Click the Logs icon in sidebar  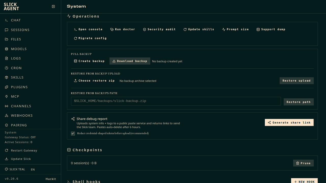point(7,58)
